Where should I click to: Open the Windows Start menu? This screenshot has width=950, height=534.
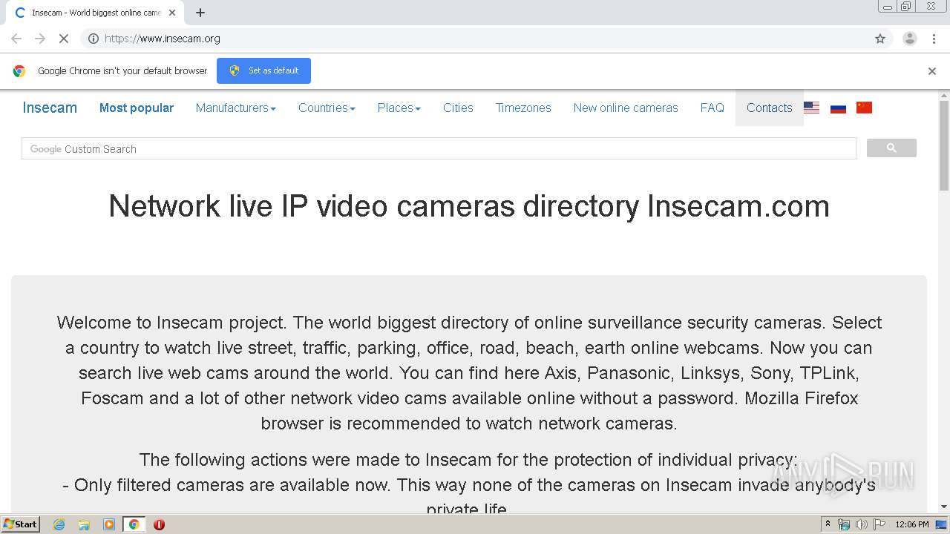click(x=20, y=524)
